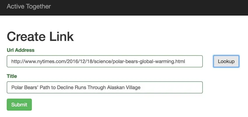Click http:// at start of URL
Image resolution: width=248 pixels, height=117 pixels.
click(18, 61)
